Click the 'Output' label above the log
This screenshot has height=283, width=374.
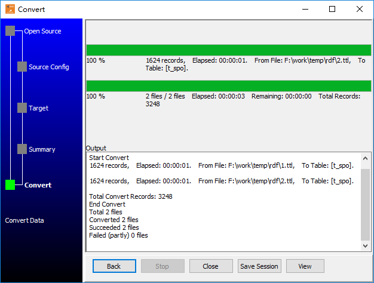[x=96, y=148]
